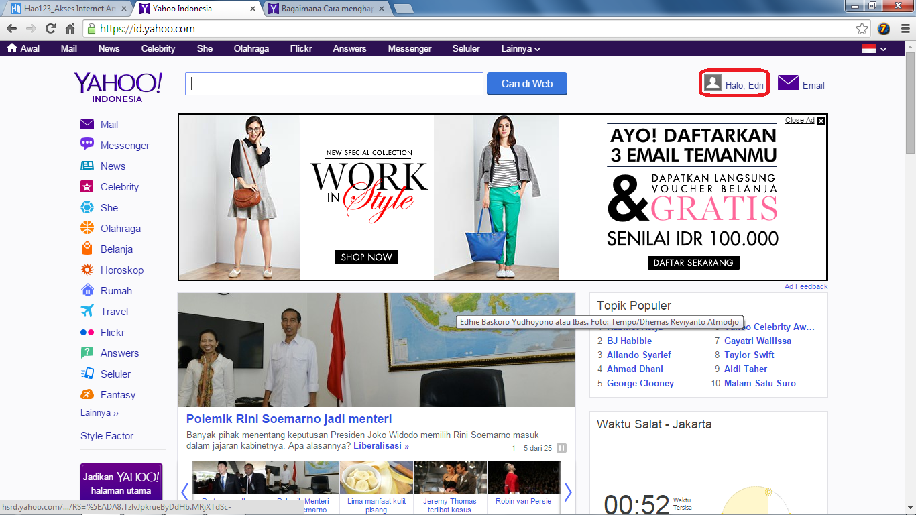The image size is (916, 515).
Task: Open a new browser tab
Action: pos(403,9)
